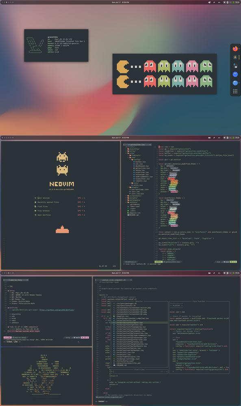
Task: Select the pop-os.norg buffer tab
Action: pyautogui.click(x=16, y=280)
